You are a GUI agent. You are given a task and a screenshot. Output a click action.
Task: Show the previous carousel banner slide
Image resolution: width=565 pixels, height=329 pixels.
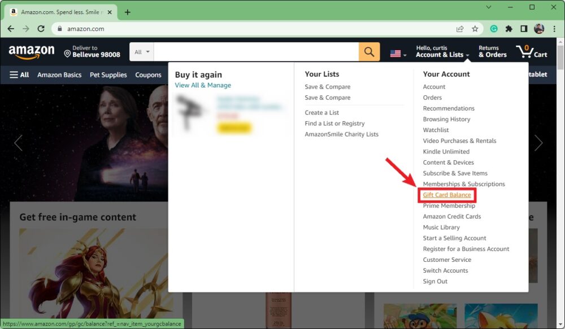[18, 143]
